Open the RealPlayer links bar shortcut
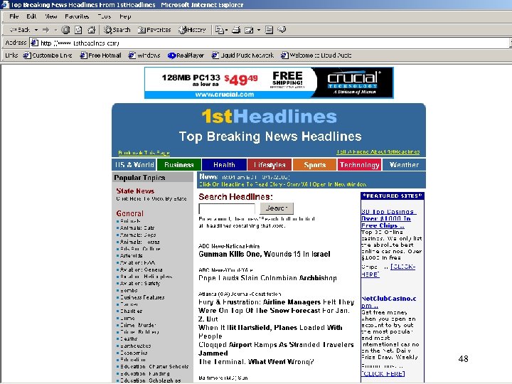This screenshot has height=384, width=512. coord(186,55)
